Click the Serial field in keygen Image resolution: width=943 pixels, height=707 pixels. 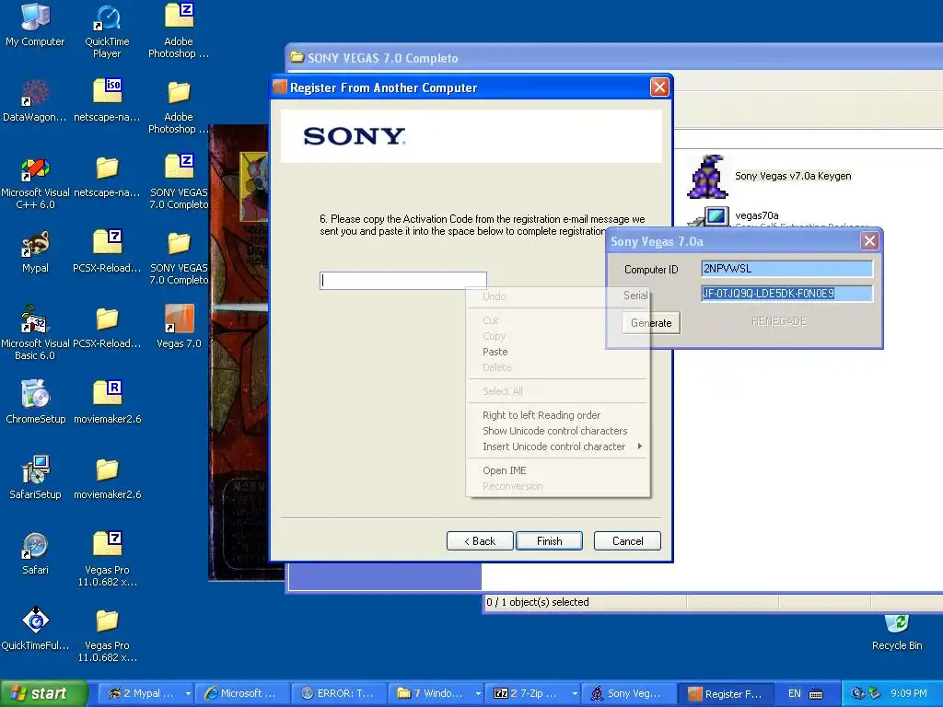point(786,294)
